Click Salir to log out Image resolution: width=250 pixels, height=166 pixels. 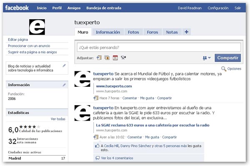[x=237, y=8]
